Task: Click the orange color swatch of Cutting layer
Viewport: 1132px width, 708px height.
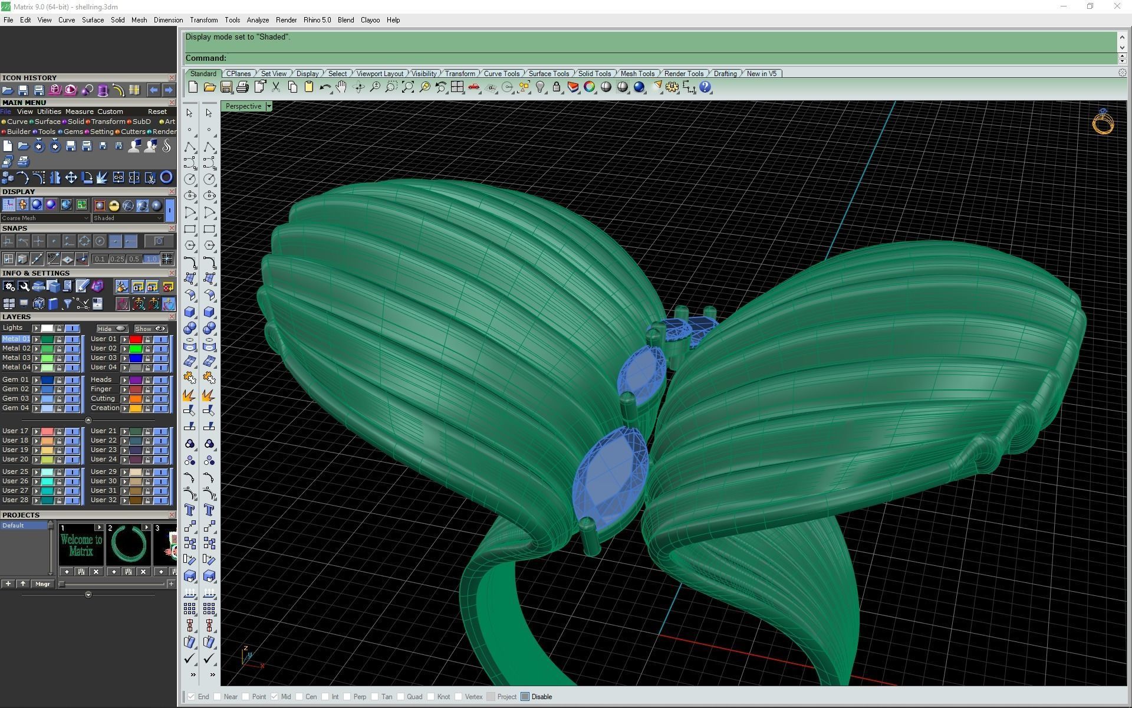Action: pos(136,399)
